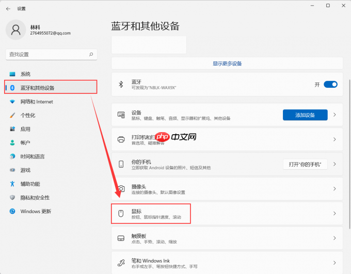Image resolution: width=351 pixels, height=274 pixels.
Task: Click the 摄像头 camera icon
Action: (121, 189)
